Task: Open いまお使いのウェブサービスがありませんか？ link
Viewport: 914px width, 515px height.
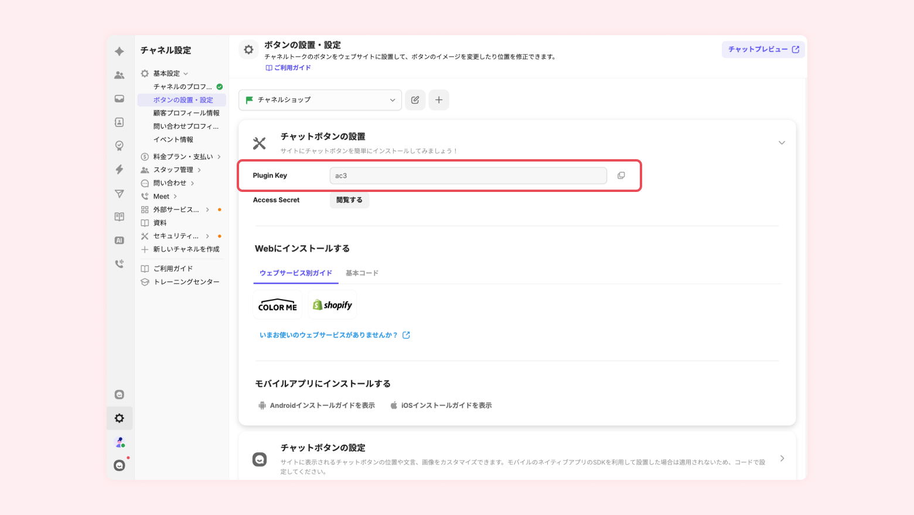Action: 335,335
